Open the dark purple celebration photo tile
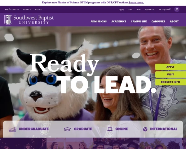 (x=23, y=143)
